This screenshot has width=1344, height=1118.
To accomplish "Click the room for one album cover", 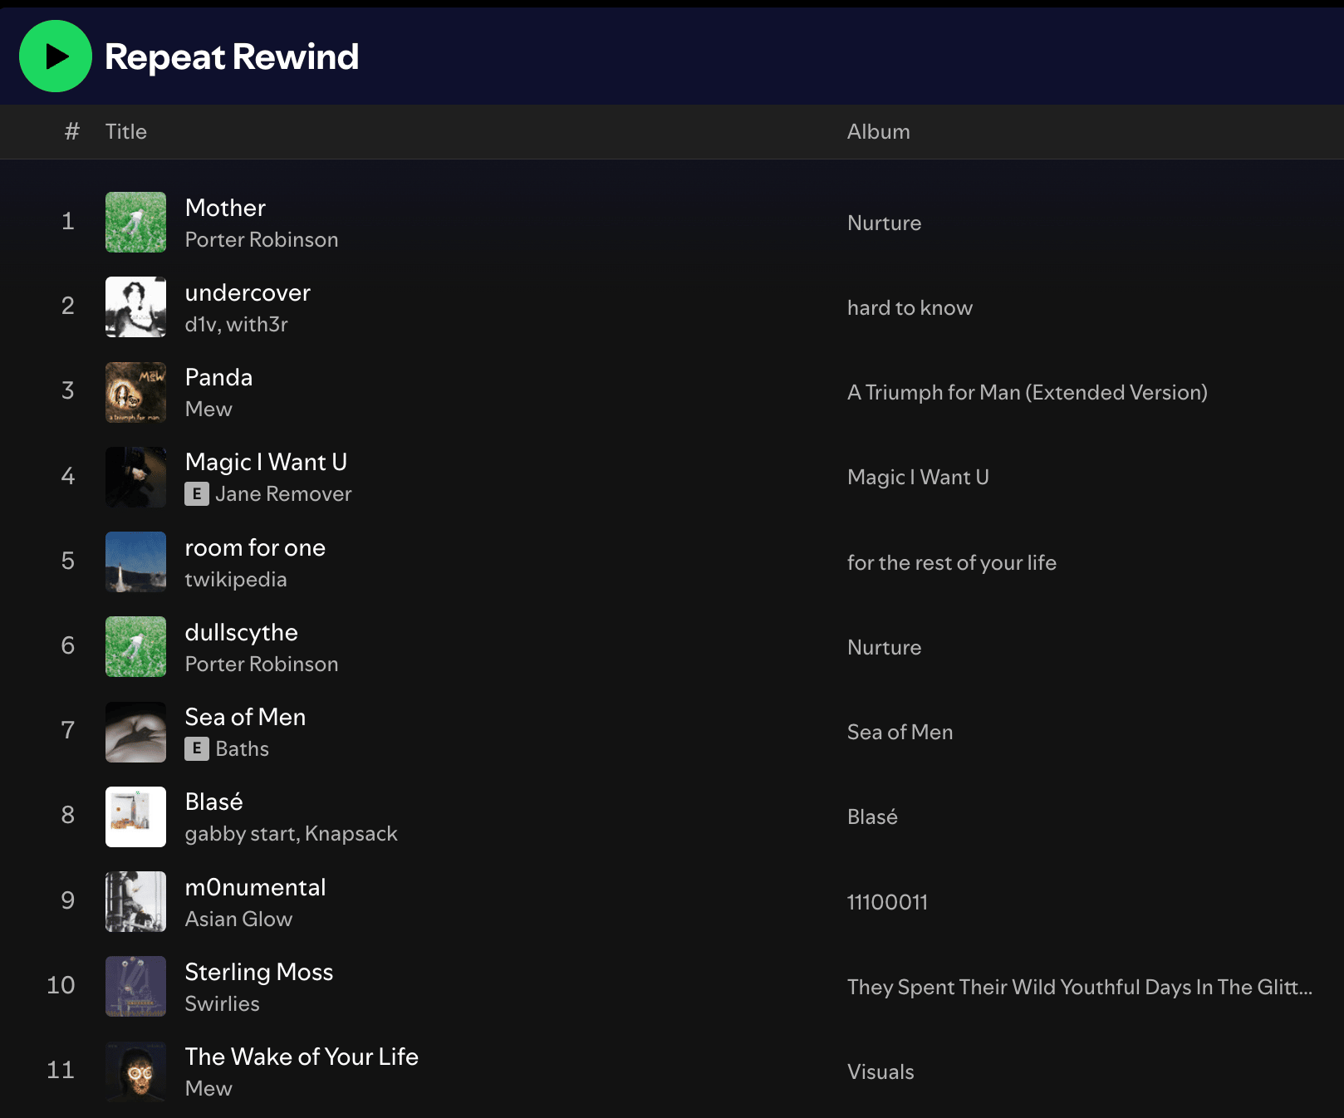I will coord(135,562).
